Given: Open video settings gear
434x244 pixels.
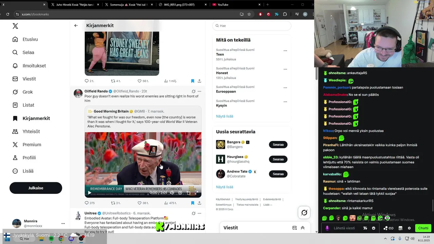Looking at the screenshot, I should tap(180, 193).
